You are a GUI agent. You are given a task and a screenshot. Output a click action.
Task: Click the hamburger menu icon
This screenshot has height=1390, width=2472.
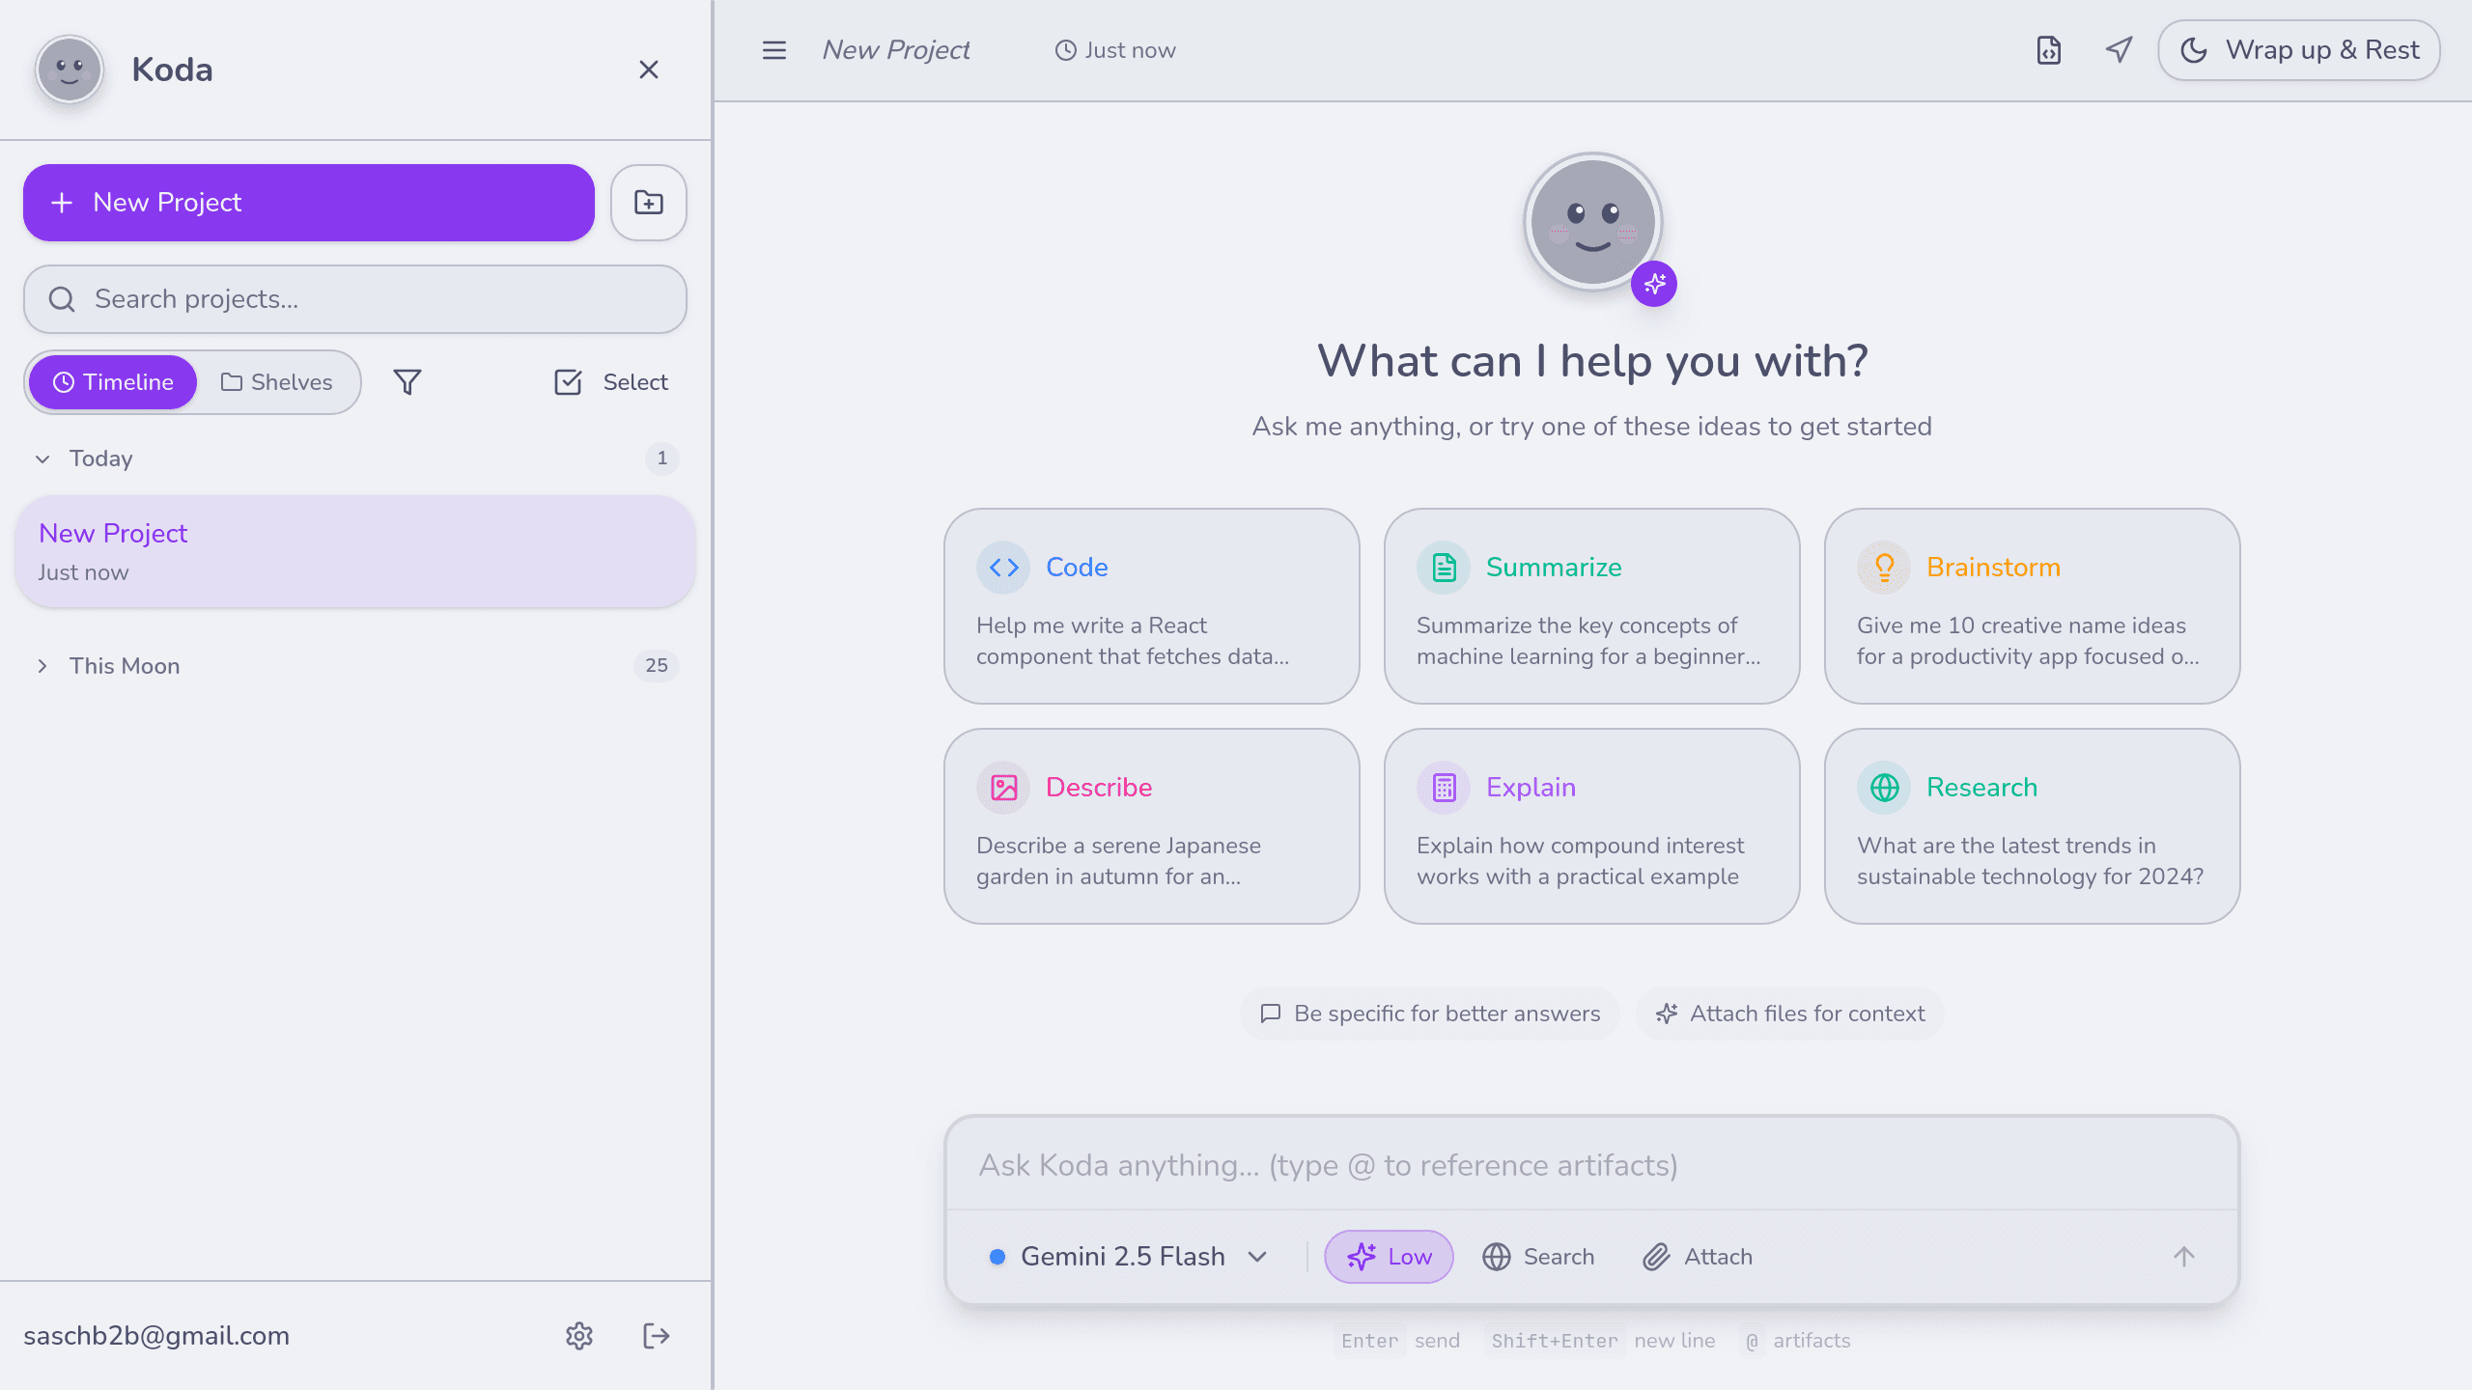click(x=773, y=50)
